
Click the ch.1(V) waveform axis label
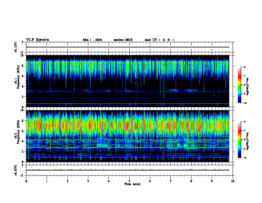tap(16, 47)
